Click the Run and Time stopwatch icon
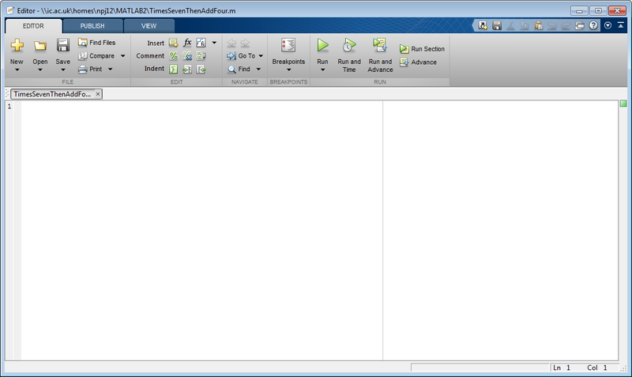 coord(349,45)
